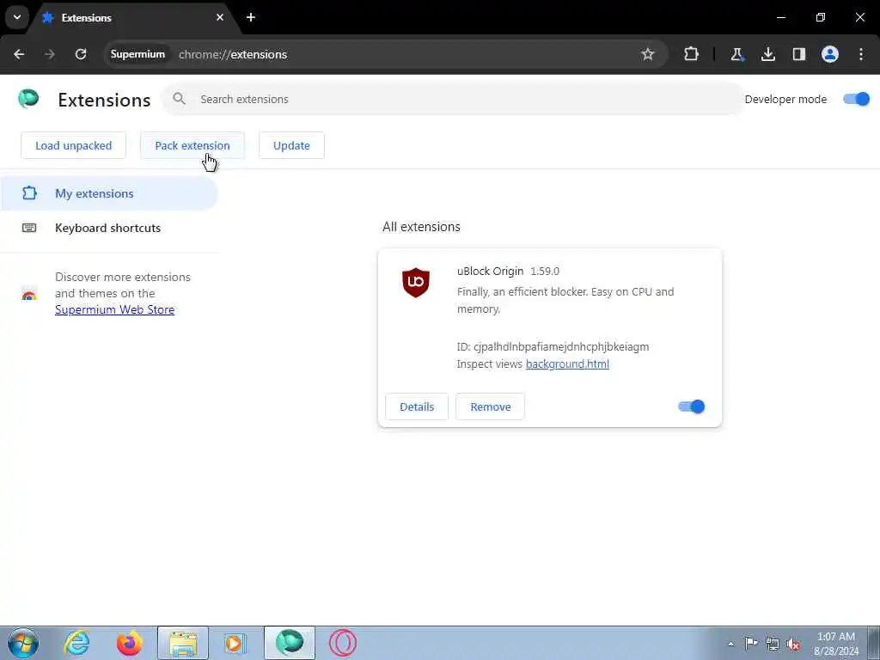
Task: Open Keyboard shortcuts in sidebar
Action: (107, 228)
